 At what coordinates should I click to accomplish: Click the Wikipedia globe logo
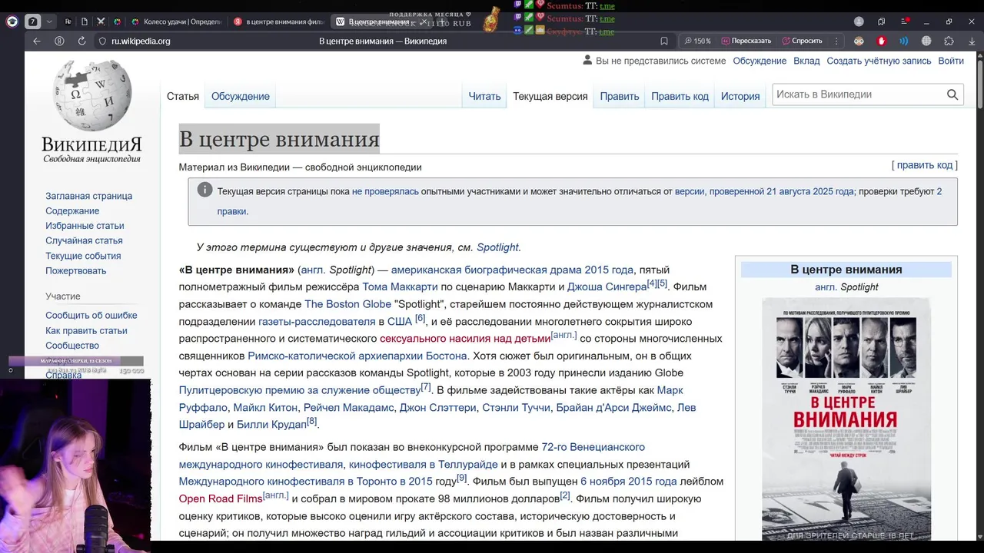(92, 96)
